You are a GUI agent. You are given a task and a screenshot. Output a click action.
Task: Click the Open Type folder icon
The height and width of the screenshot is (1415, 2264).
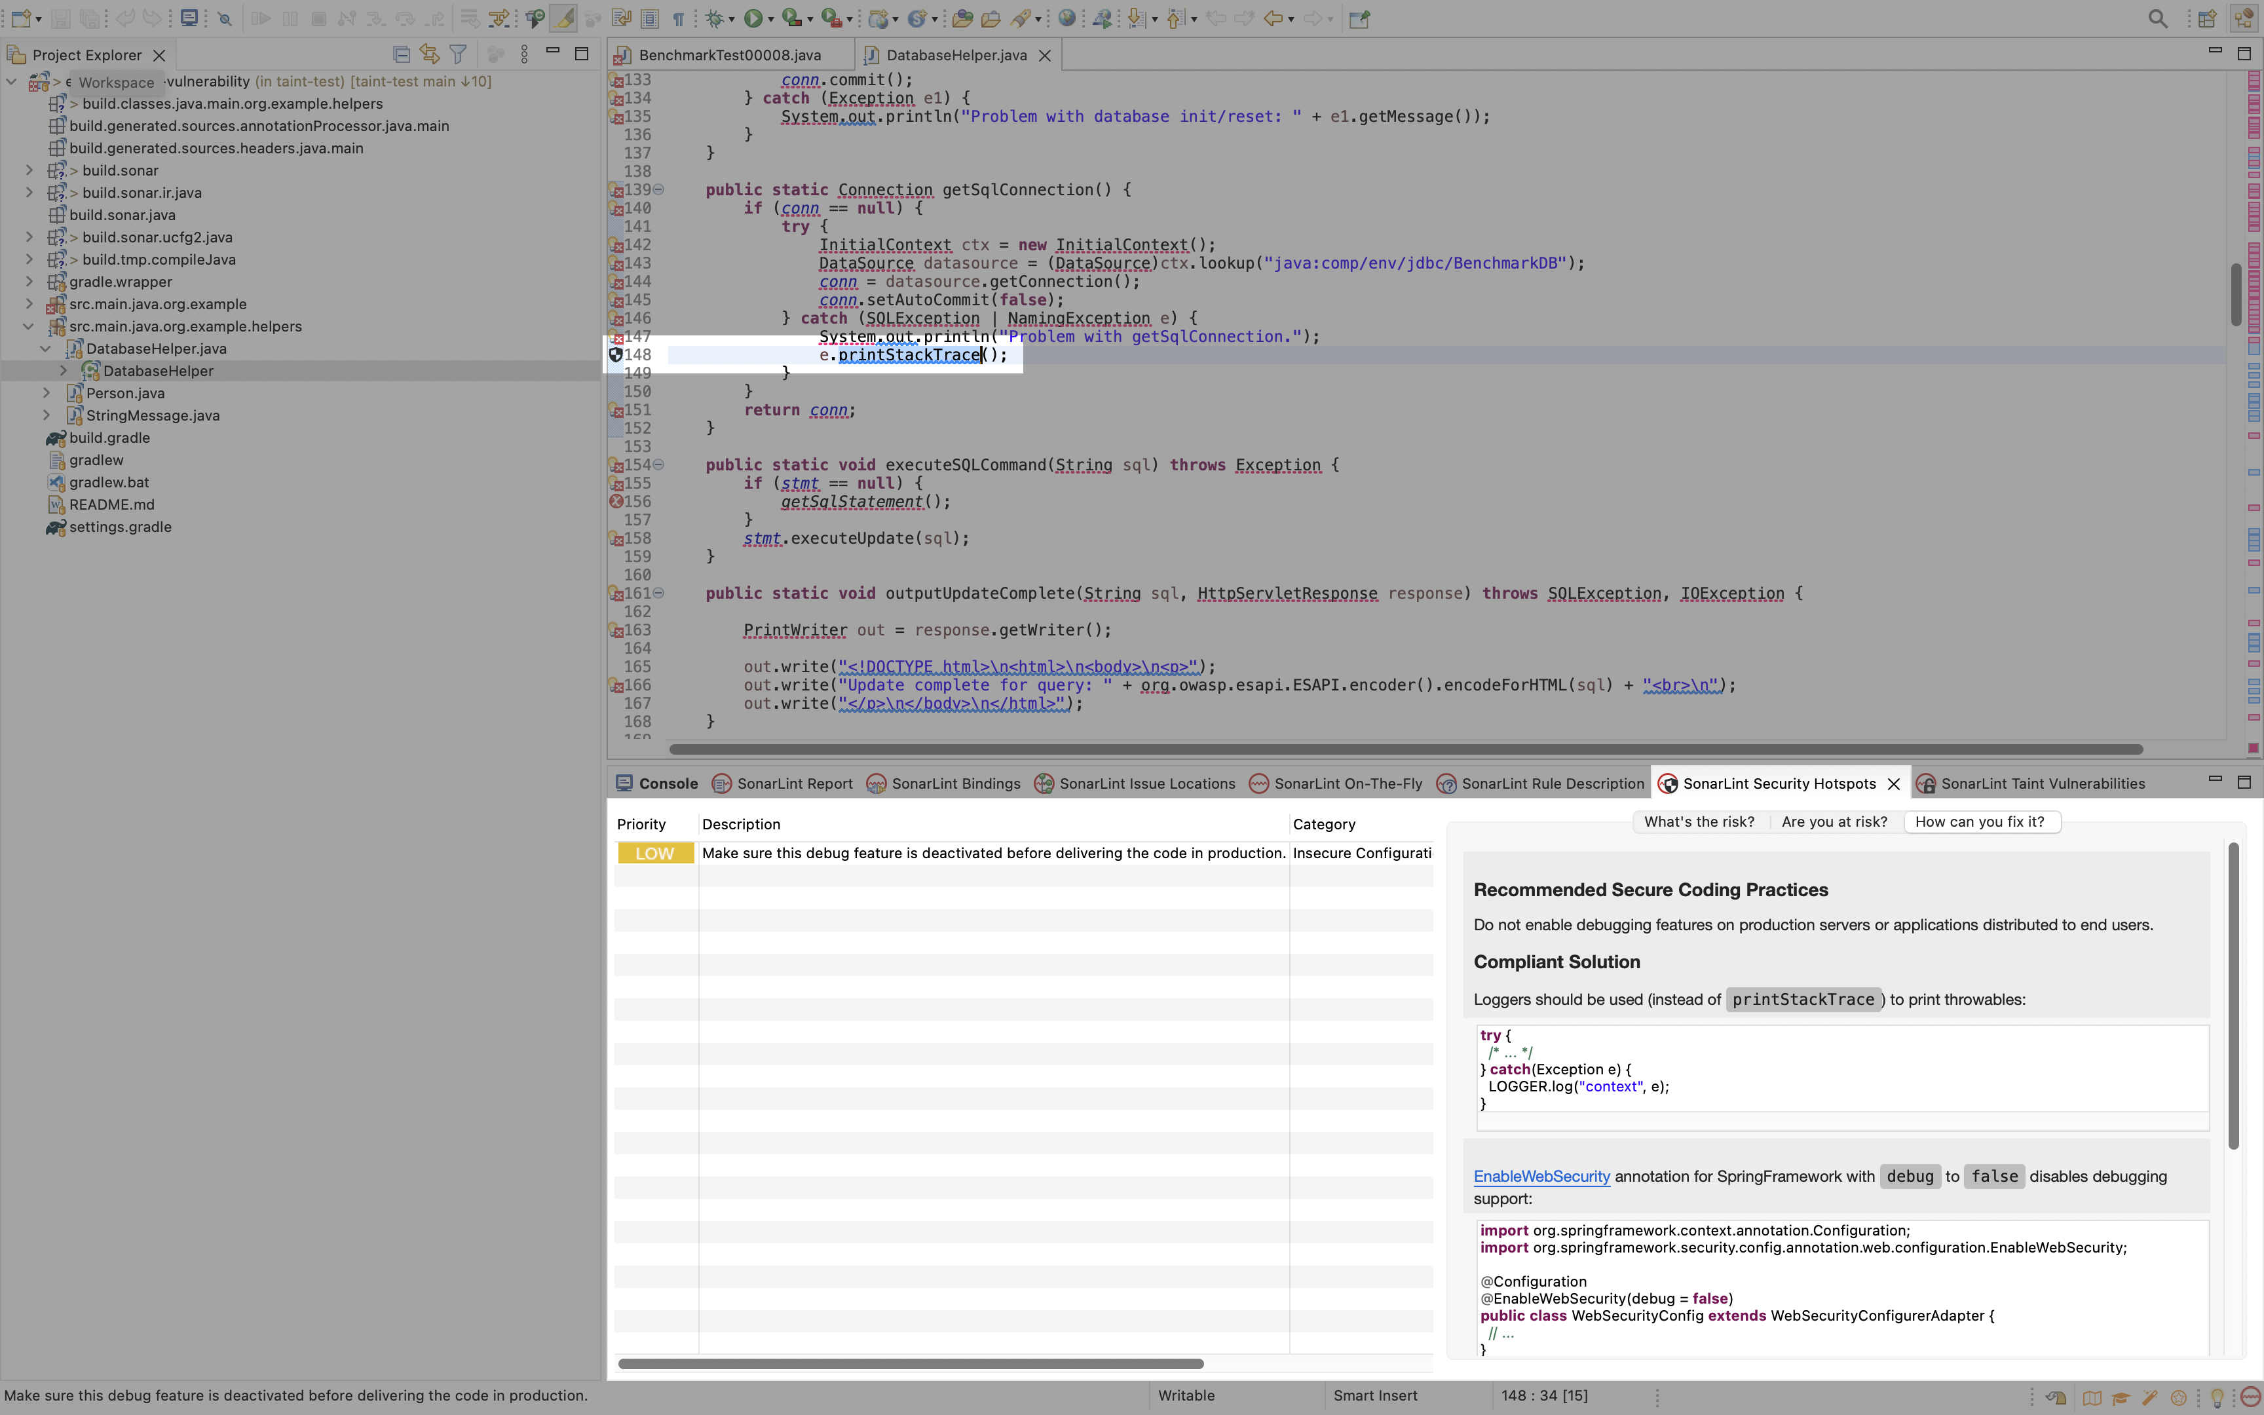click(x=963, y=19)
